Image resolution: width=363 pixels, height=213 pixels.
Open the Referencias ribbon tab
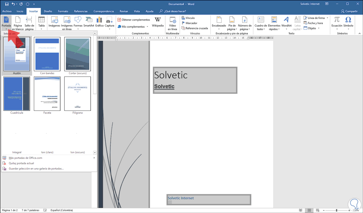point(81,11)
